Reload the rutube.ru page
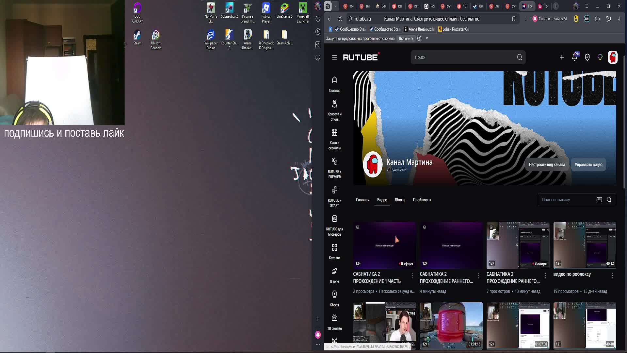627x353 pixels. point(340,19)
